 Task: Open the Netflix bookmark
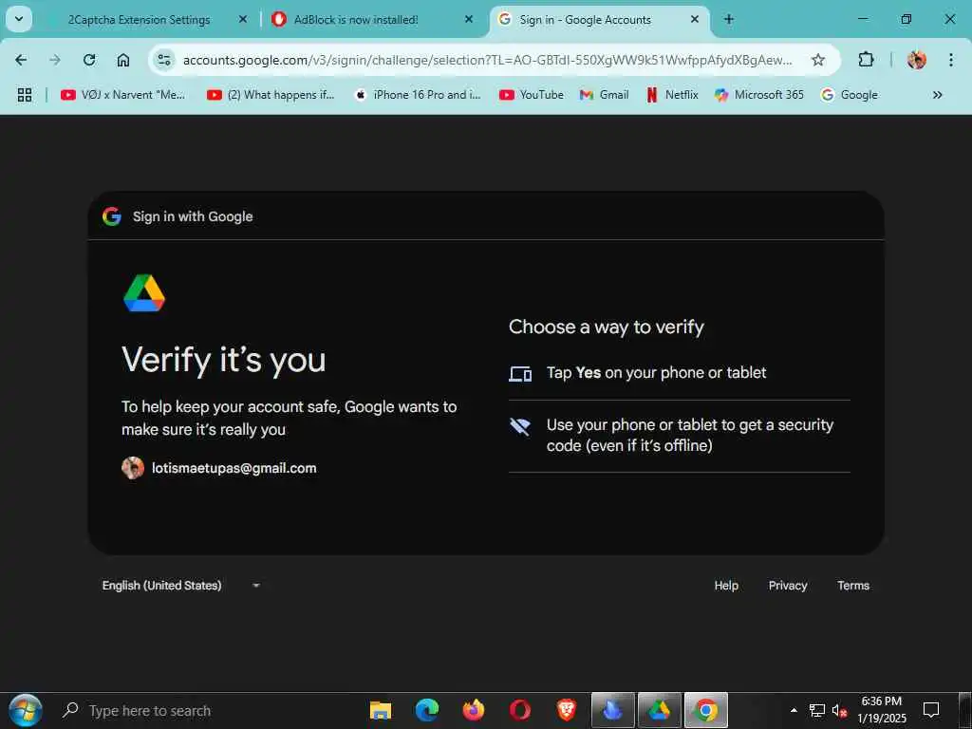click(x=673, y=95)
